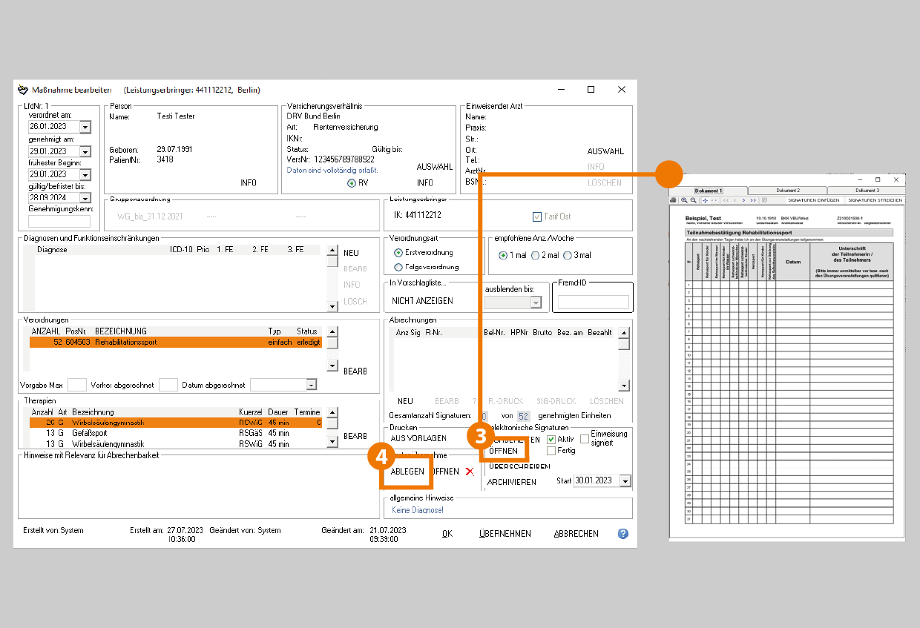Expand the Start date dropdown 30.01.2023
The height and width of the screenshot is (628, 920).
(625, 481)
